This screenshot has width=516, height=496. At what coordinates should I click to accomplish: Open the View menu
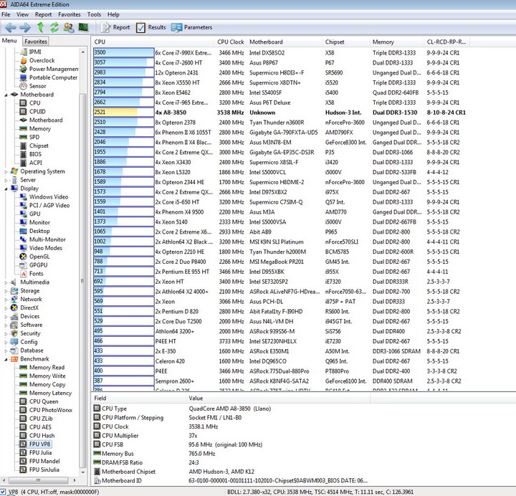tap(22, 14)
